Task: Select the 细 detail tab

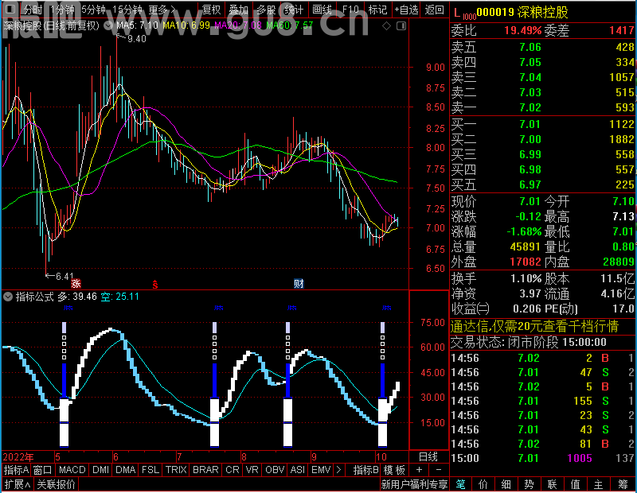Action: pos(506,484)
